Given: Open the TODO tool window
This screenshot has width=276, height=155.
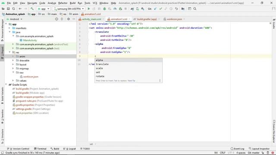Looking at the screenshot, I should pyautogui.click(x=85, y=149).
